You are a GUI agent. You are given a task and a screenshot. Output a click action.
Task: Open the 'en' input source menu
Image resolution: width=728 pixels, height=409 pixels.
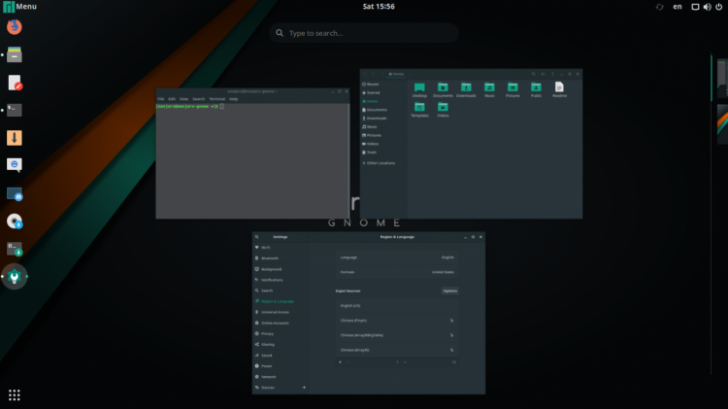pos(678,7)
